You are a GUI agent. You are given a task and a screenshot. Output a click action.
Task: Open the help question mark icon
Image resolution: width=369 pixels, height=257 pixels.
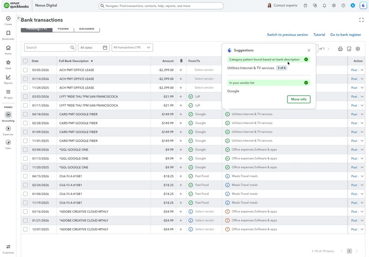343,6
